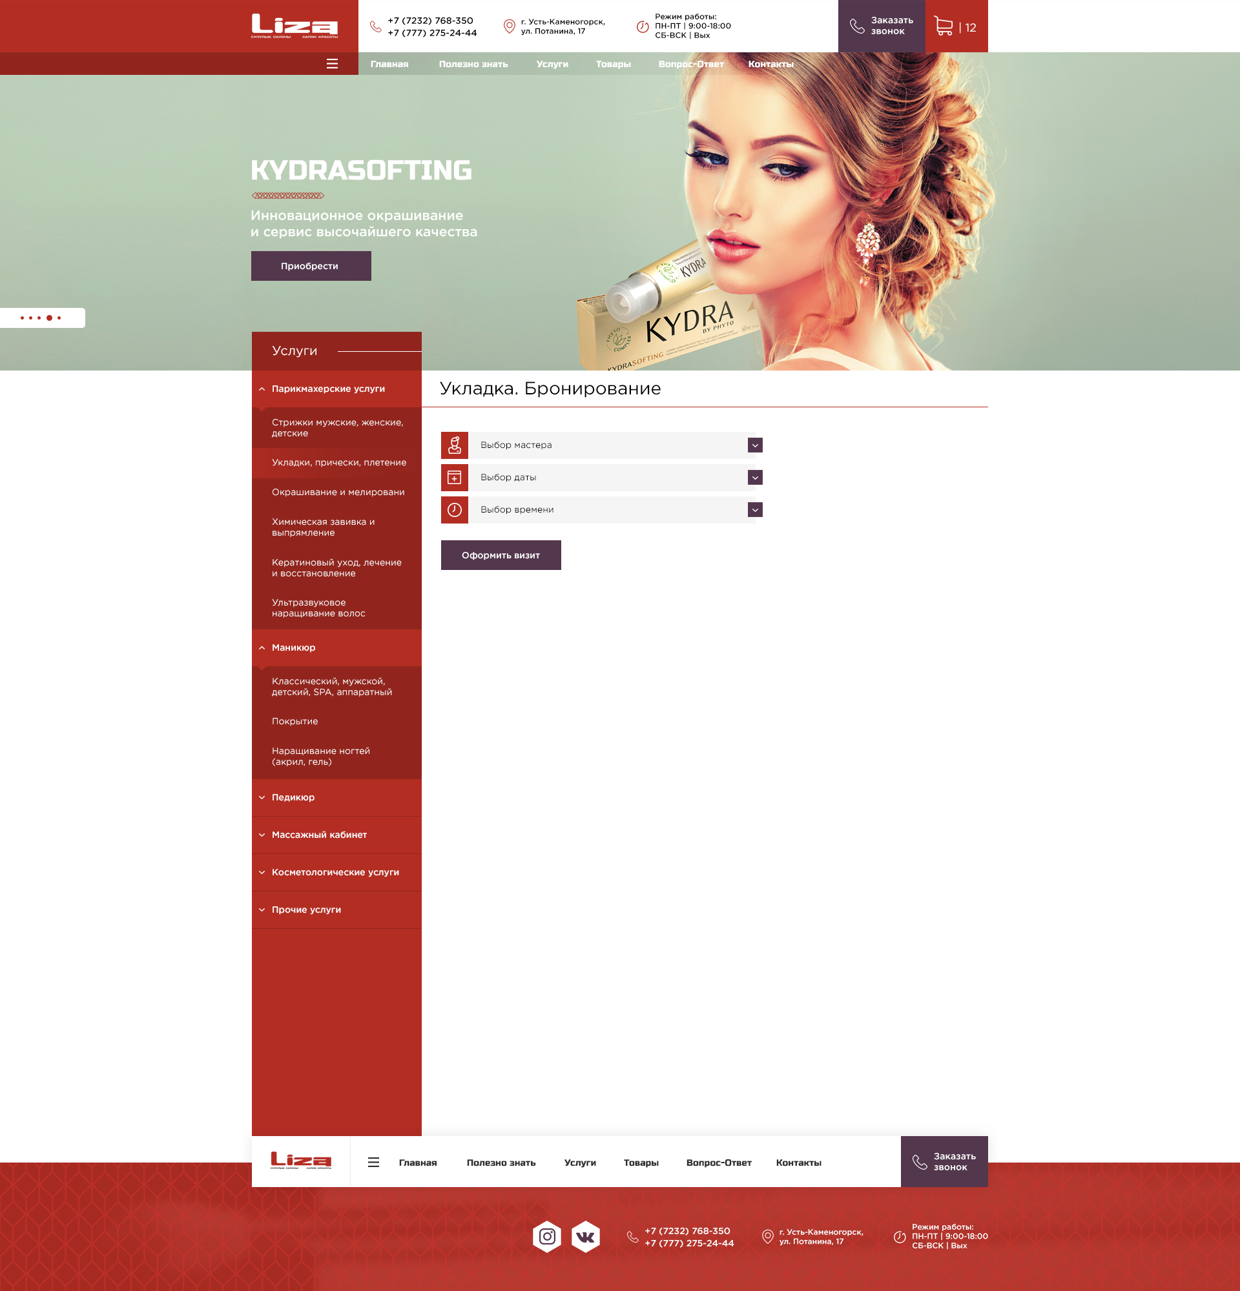Click the Liza logo in the header

(294, 26)
